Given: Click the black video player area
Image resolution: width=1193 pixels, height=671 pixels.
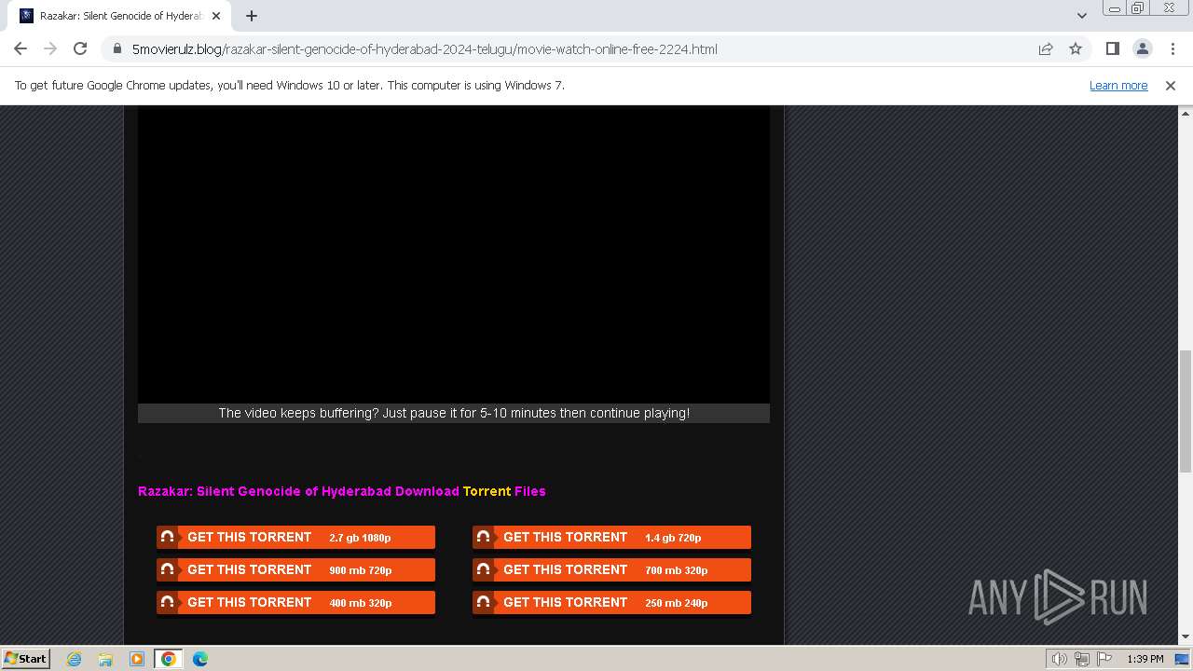Looking at the screenshot, I should pos(454,254).
